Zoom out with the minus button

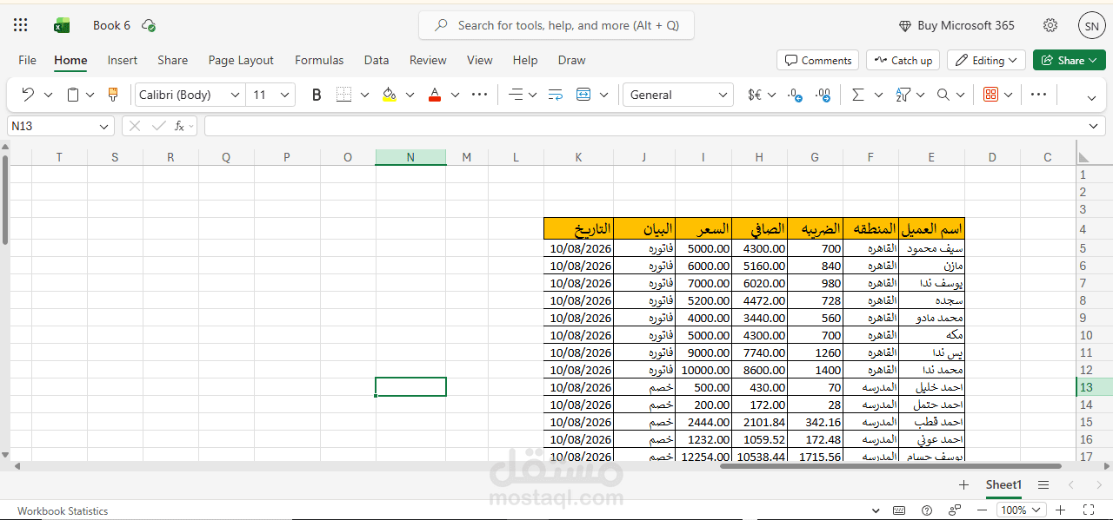[982, 510]
